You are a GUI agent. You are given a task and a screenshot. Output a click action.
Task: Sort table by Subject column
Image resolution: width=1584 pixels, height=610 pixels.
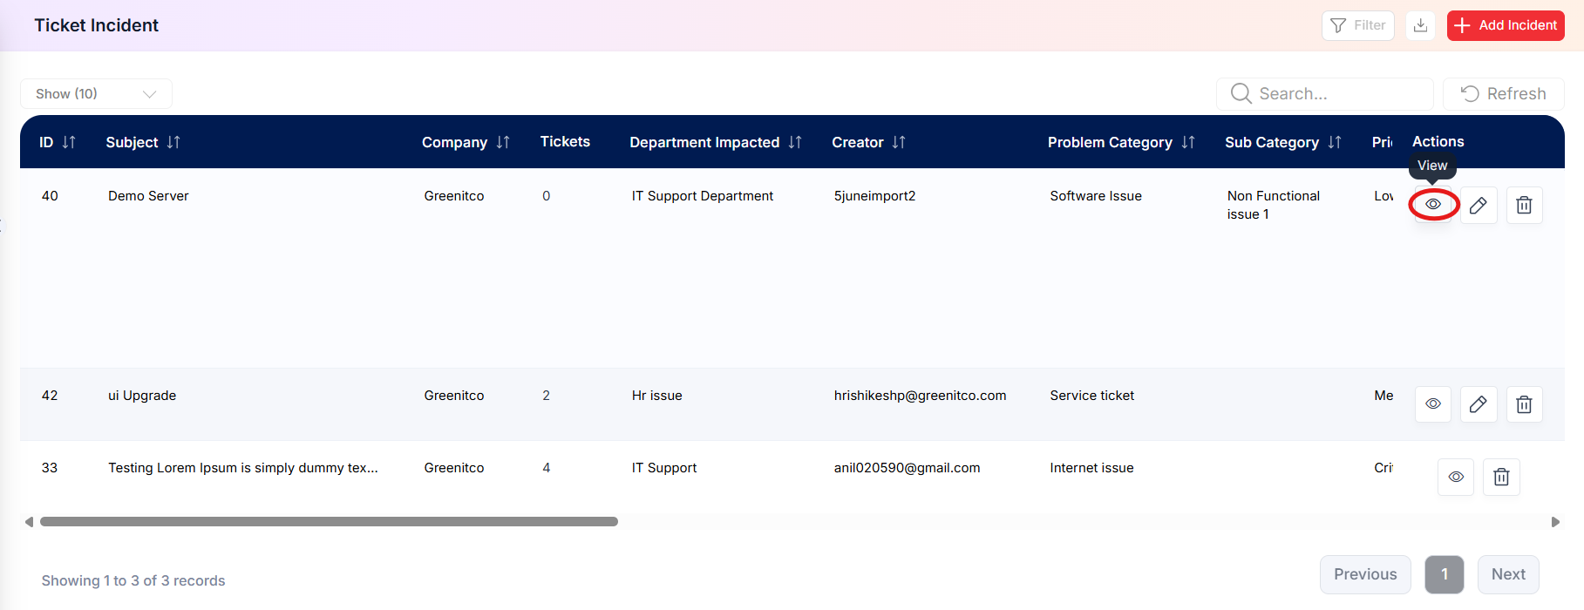tap(173, 142)
